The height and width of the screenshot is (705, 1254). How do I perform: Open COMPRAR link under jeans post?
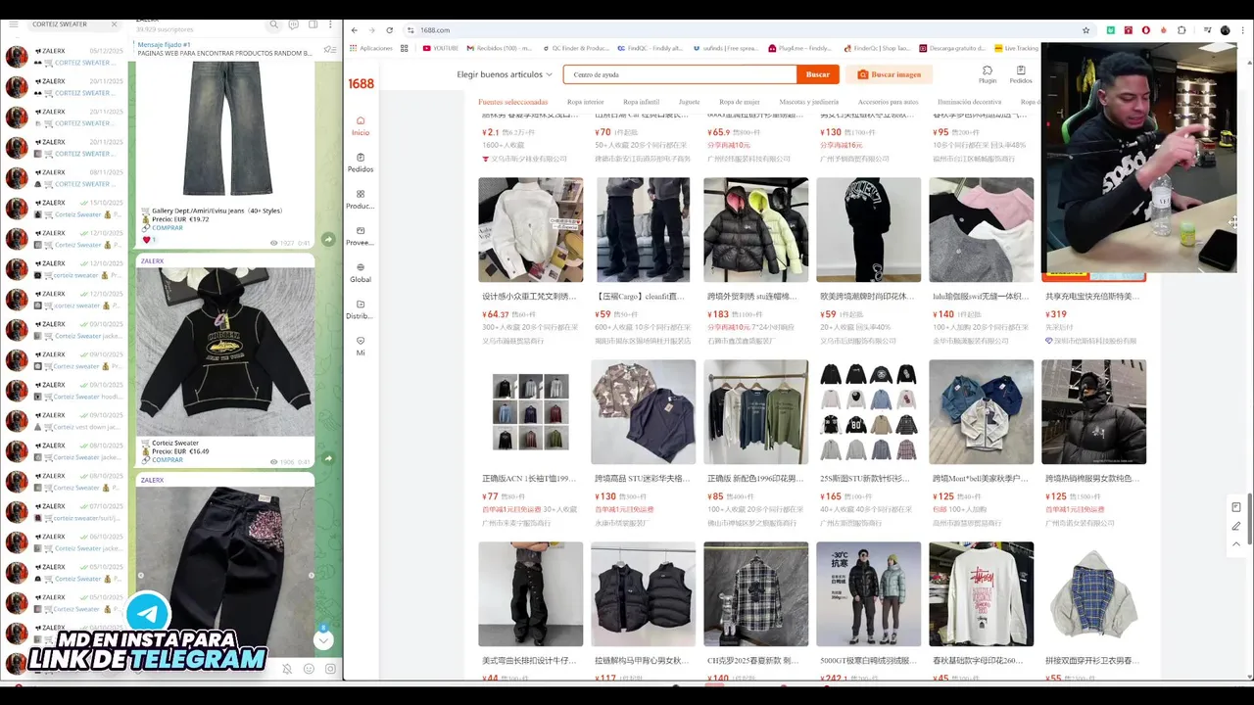pos(167,228)
